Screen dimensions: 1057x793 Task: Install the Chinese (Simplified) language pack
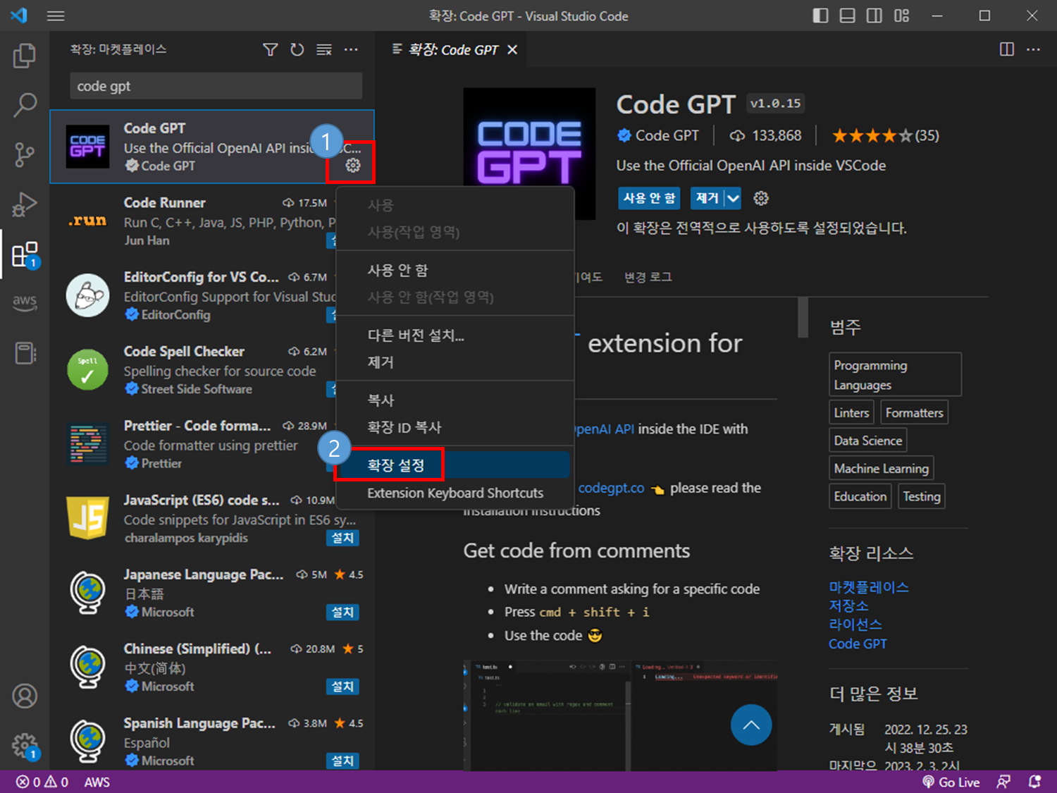[x=342, y=686]
